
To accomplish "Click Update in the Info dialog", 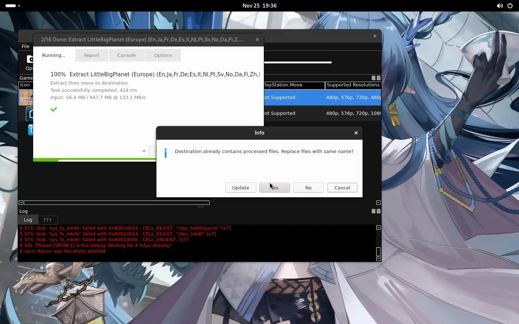I will pyautogui.click(x=240, y=188).
